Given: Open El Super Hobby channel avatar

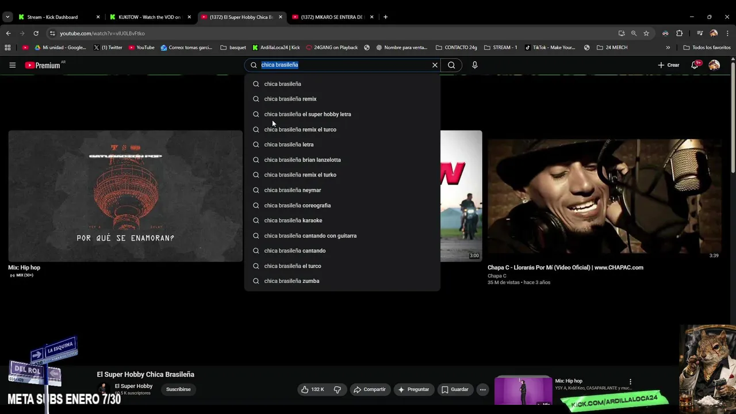Looking at the screenshot, I should [103, 389].
